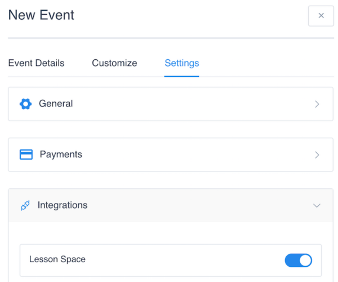Click the New Event heading
The height and width of the screenshot is (282, 338).
(x=41, y=15)
